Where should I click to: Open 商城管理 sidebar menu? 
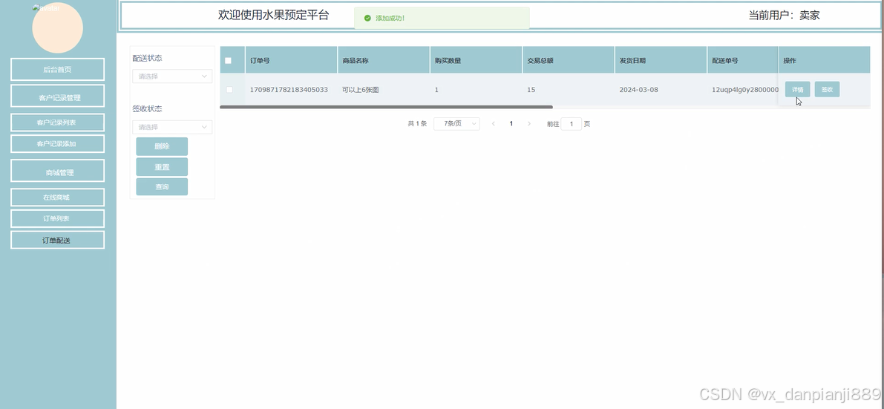pyautogui.click(x=57, y=171)
